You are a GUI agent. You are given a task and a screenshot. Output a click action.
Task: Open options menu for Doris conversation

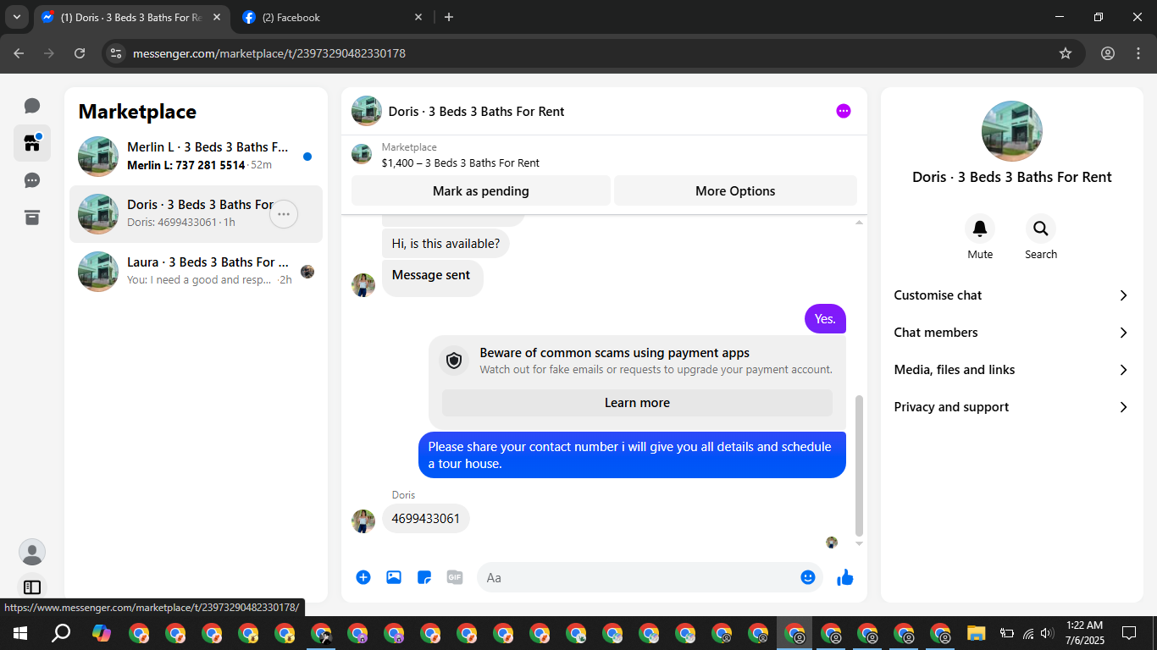[x=284, y=214]
